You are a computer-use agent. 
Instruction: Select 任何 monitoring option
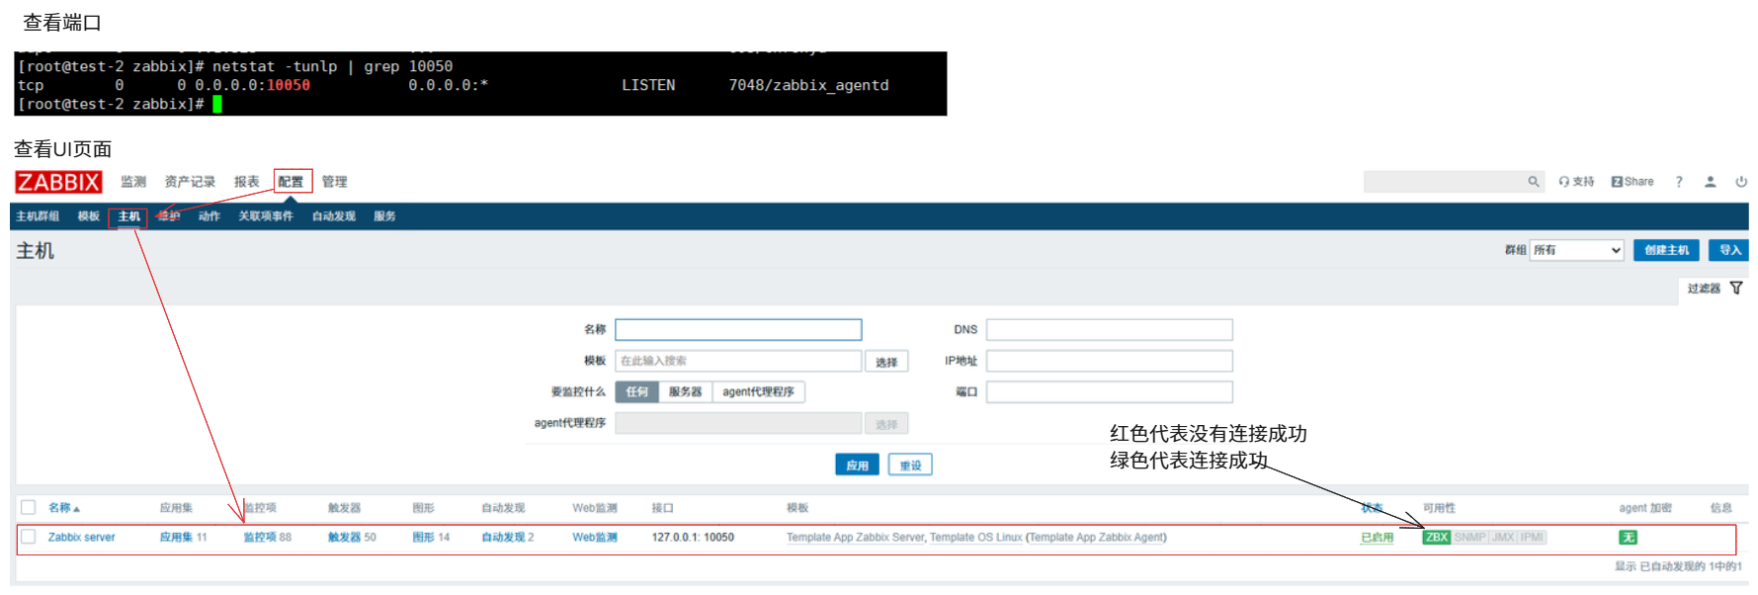636,392
